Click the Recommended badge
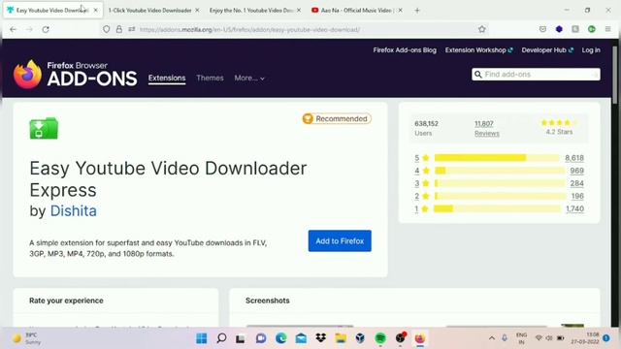Image resolution: width=621 pixels, height=349 pixels. pyautogui.click(x=337, y=118)
